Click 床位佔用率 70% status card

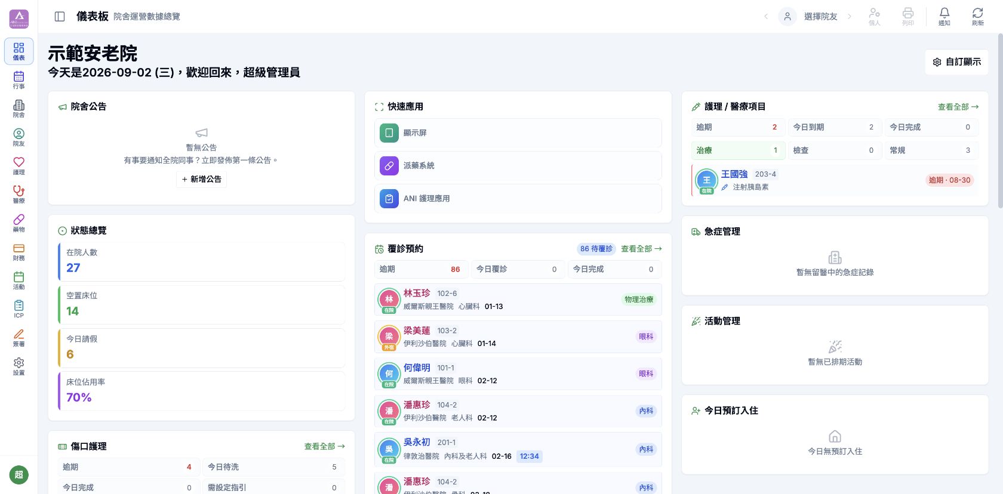click(x=202, y=391)
